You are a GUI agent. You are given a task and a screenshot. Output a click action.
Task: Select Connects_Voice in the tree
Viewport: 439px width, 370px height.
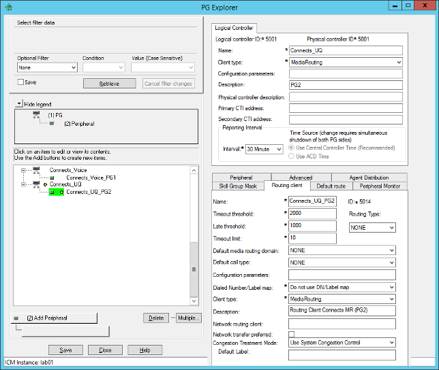(68, 170)
